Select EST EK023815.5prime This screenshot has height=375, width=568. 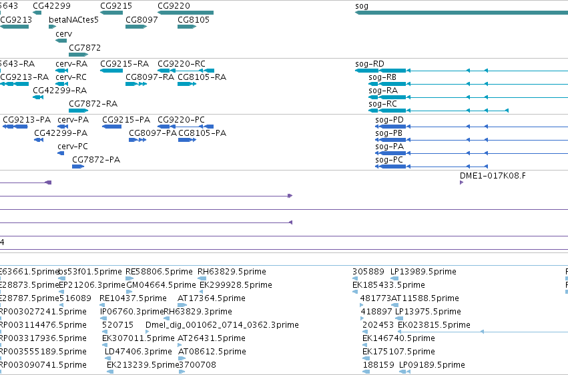[434, 325]
